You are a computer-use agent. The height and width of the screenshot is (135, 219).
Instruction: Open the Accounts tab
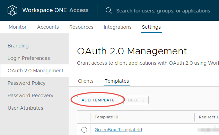coord(48,27)
